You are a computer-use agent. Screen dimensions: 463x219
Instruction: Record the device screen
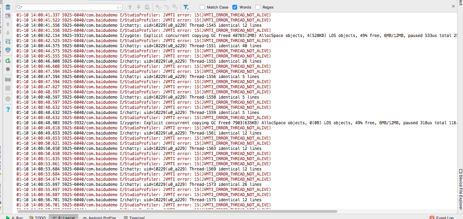[x=8, y=88]
